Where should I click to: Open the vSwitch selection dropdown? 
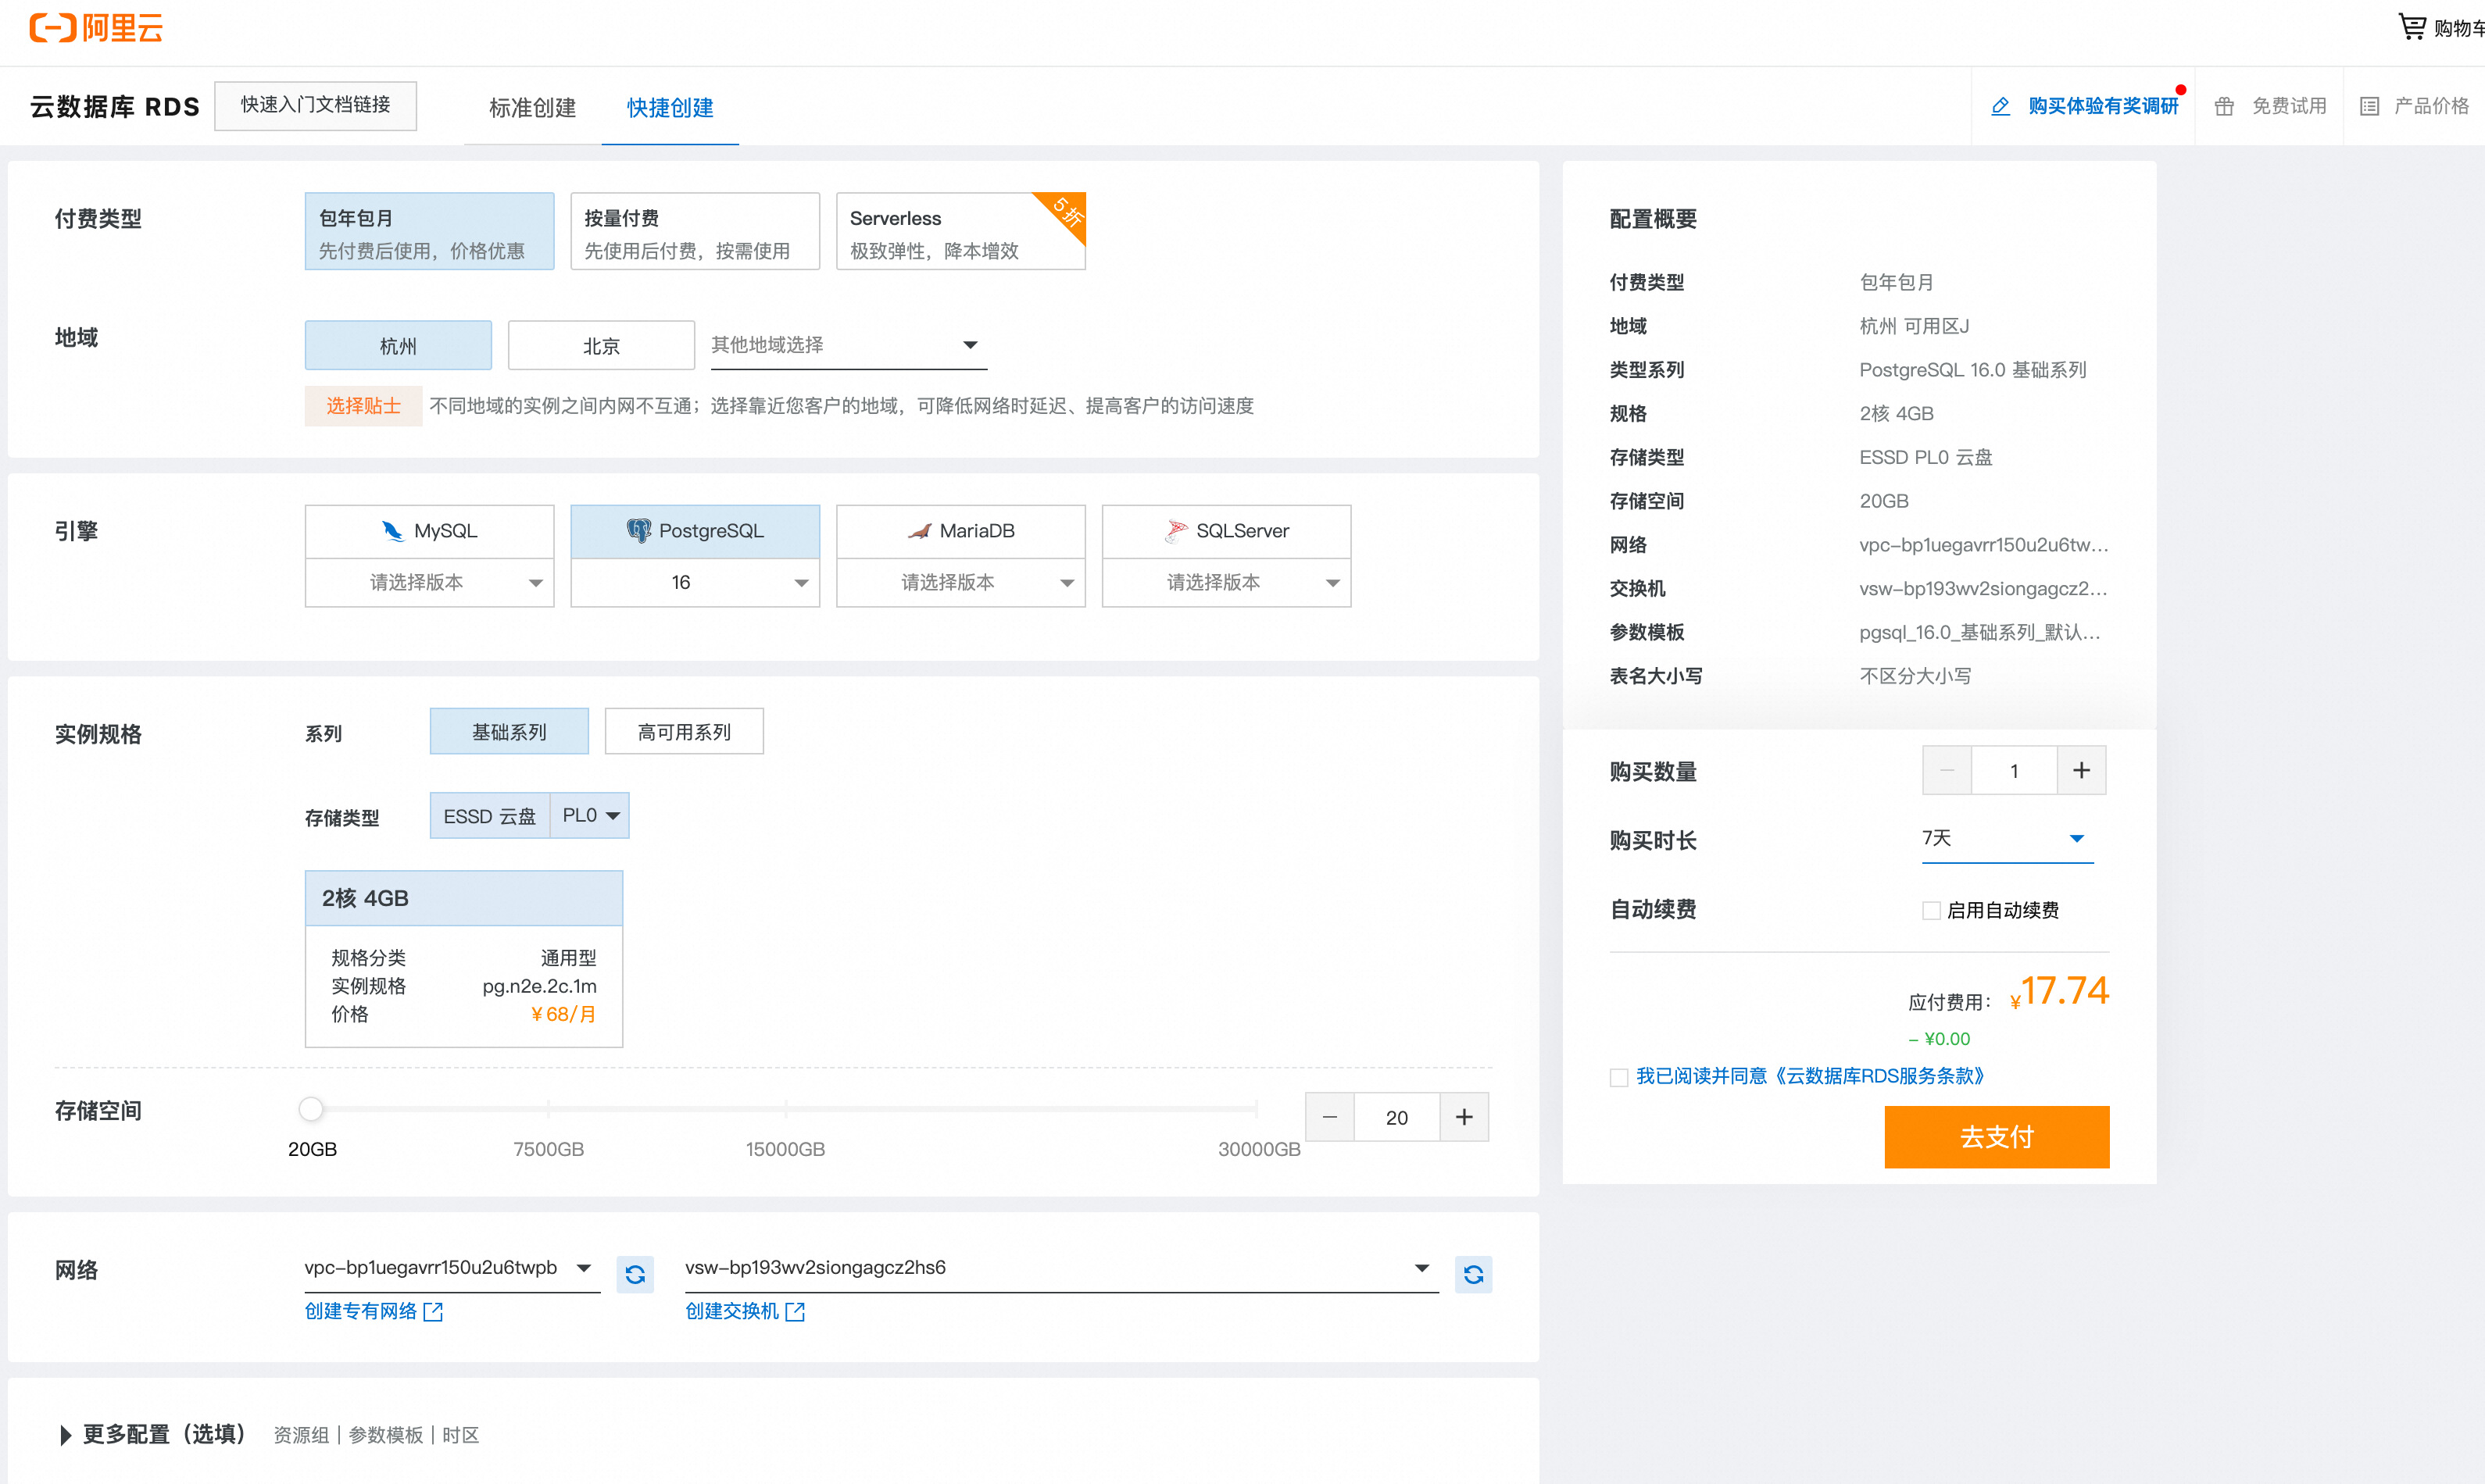point(1061,1268)
